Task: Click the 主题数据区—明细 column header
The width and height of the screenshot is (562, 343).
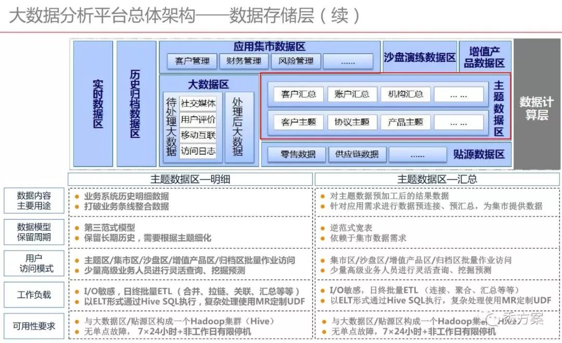Action: pos(190,179)
